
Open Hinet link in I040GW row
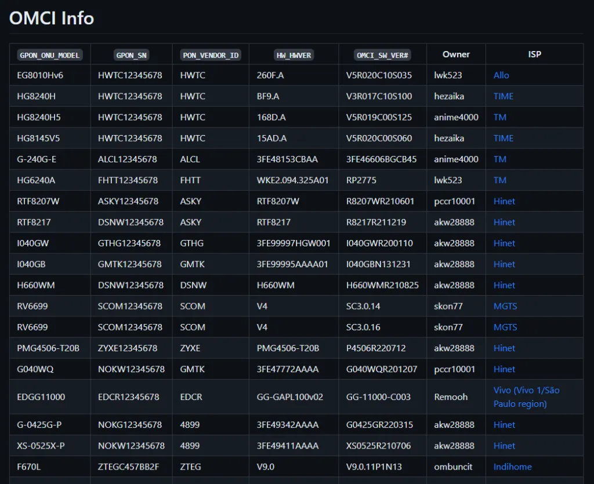click(504, 243)
